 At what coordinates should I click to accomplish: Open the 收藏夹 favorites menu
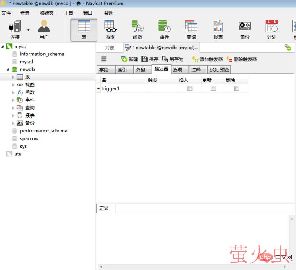click(47, 13)
